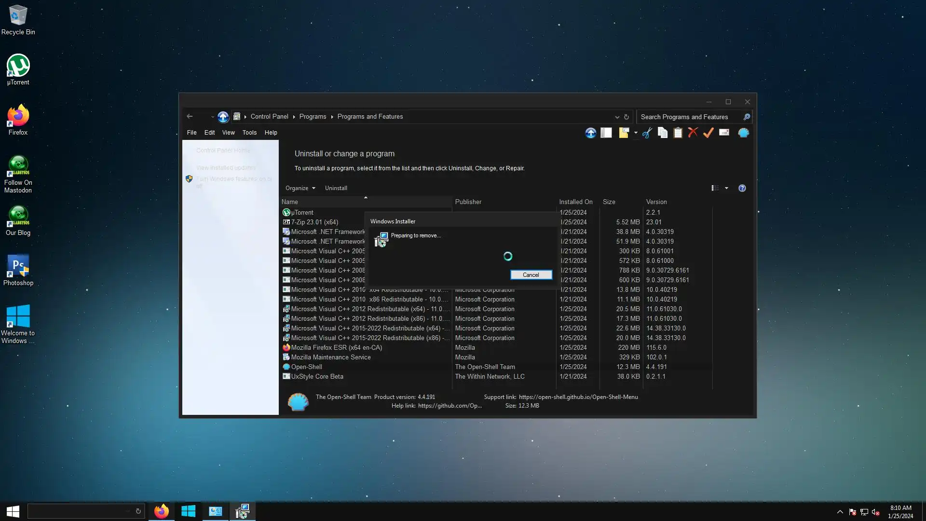
Task: Select Mozilla Firefox ESR in program list
Action: click(336, 348)
